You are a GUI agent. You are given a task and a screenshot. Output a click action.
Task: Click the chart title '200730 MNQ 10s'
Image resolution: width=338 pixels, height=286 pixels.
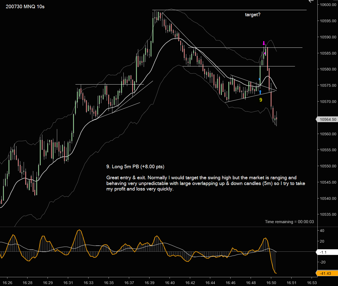coord(25,7)
